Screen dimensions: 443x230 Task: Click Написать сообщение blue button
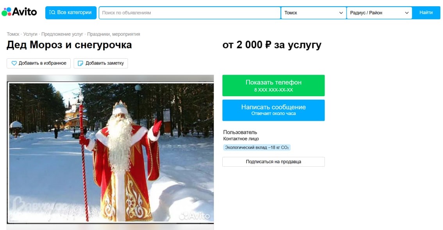pyautogui.click(x=273, y=110)
